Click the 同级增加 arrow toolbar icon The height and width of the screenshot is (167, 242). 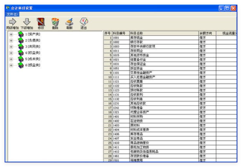pos(12,21)
